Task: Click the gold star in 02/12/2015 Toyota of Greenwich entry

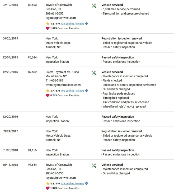Action: pos(48,23)
